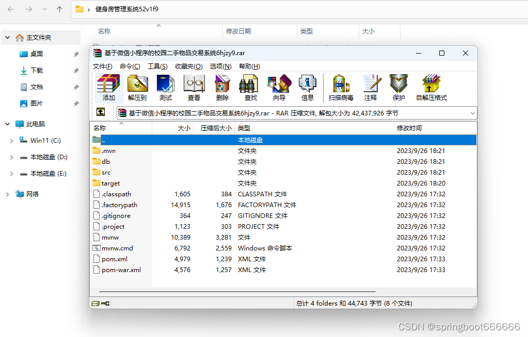Open archive Info (信息) icon

308,88
